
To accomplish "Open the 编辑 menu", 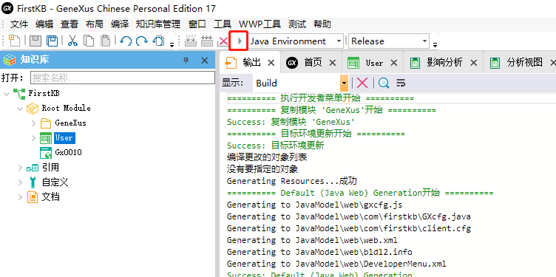I will pyautogui.click(x=44, y=24).
